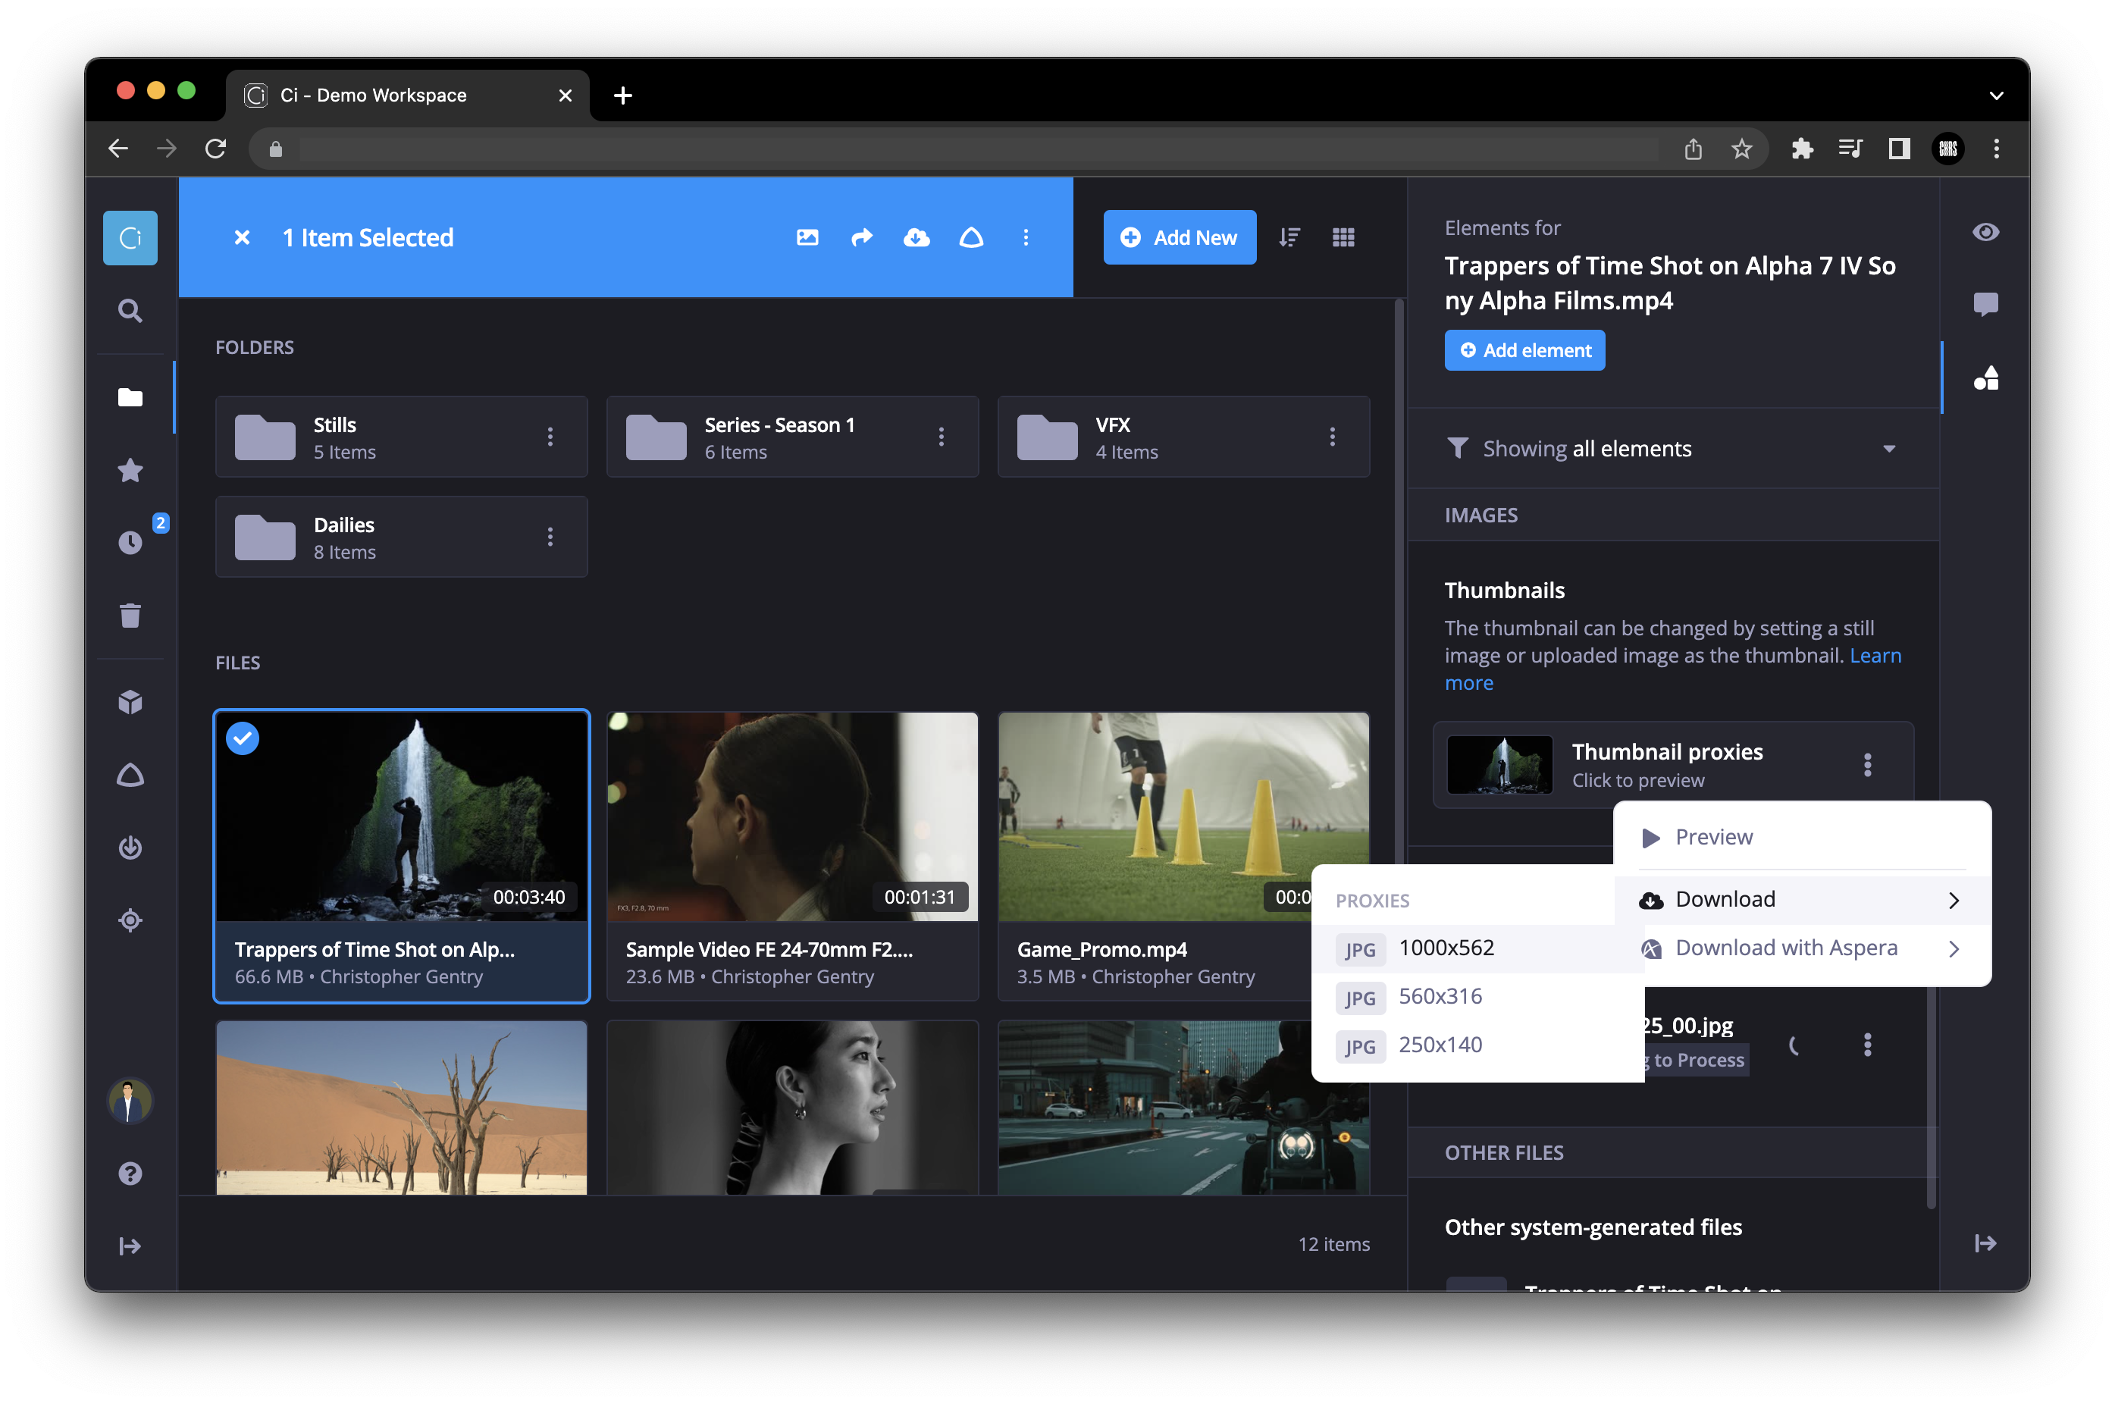Click the Thumbnail proxies preview image

1500,765
